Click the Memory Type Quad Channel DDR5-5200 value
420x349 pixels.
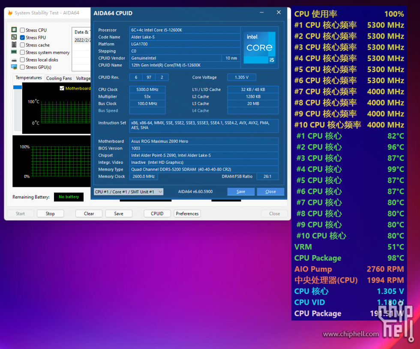[204, 169]
